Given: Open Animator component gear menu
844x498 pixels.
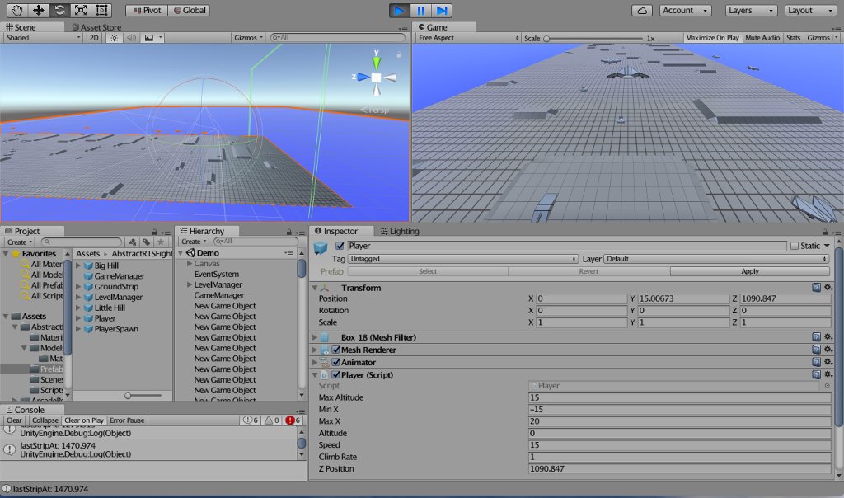Looking at the screenshot, I should [828, 362].
